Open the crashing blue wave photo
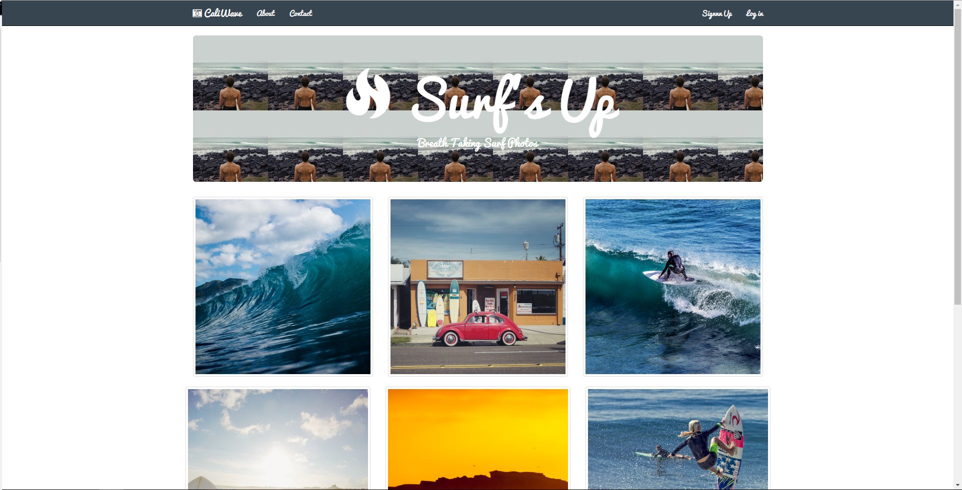Image resolution: width=962 pixels, height=490 pixels. click(283, 287)
